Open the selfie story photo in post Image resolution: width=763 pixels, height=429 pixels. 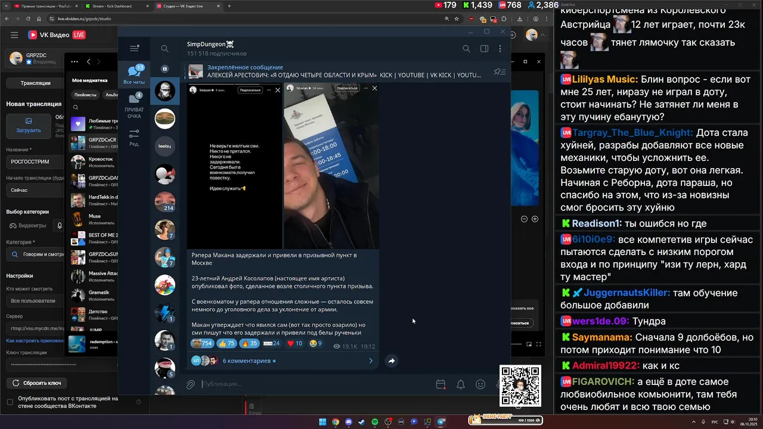pyautogui.click(x=331, y=166)
